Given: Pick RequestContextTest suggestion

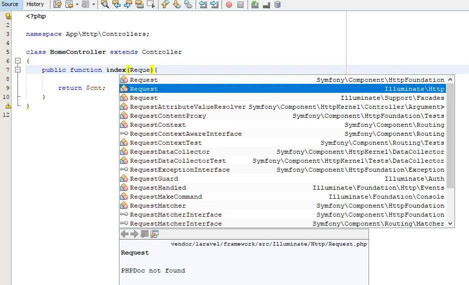Looking at the screenshot, I should coord(282,143).
